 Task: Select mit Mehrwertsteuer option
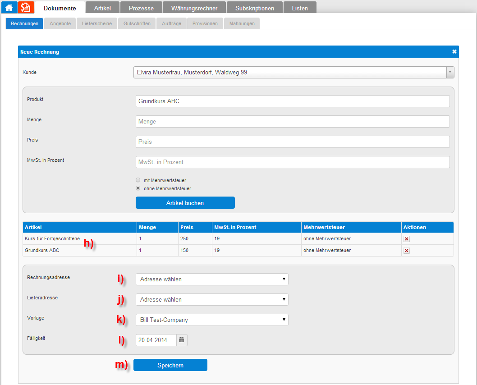[x=138, y=180]
